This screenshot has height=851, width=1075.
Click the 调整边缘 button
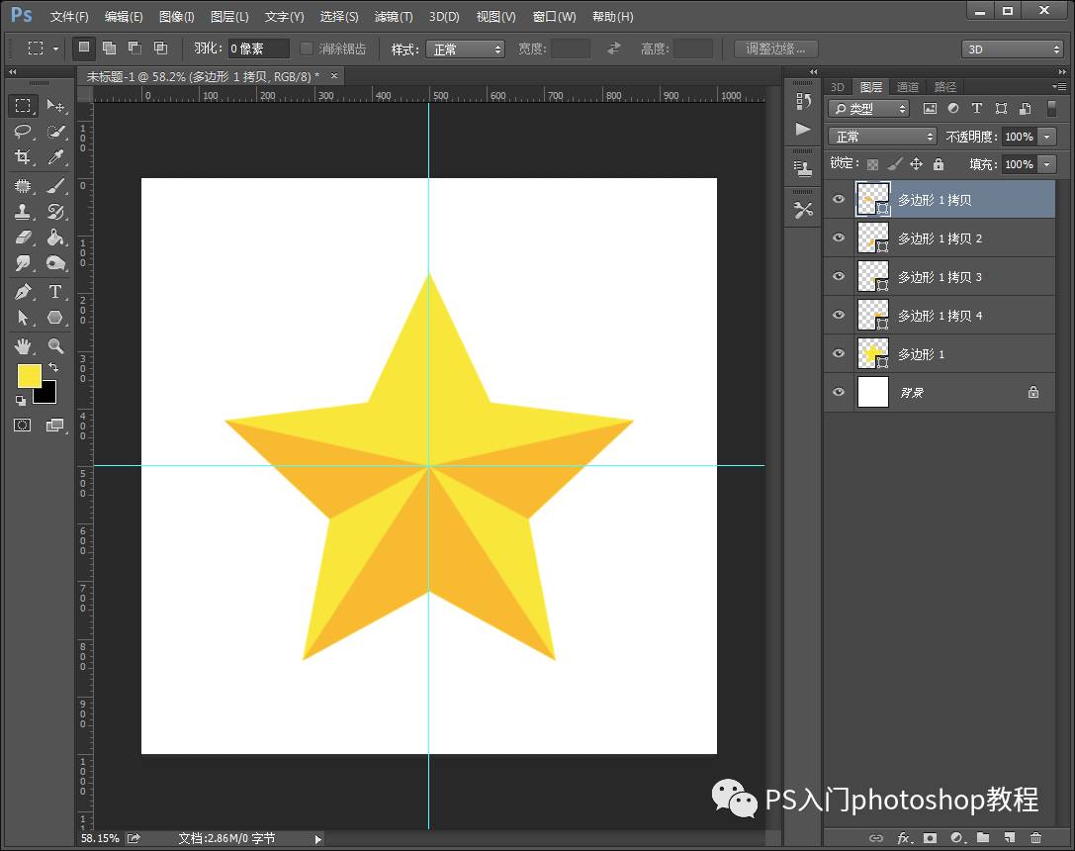(776, 48)
